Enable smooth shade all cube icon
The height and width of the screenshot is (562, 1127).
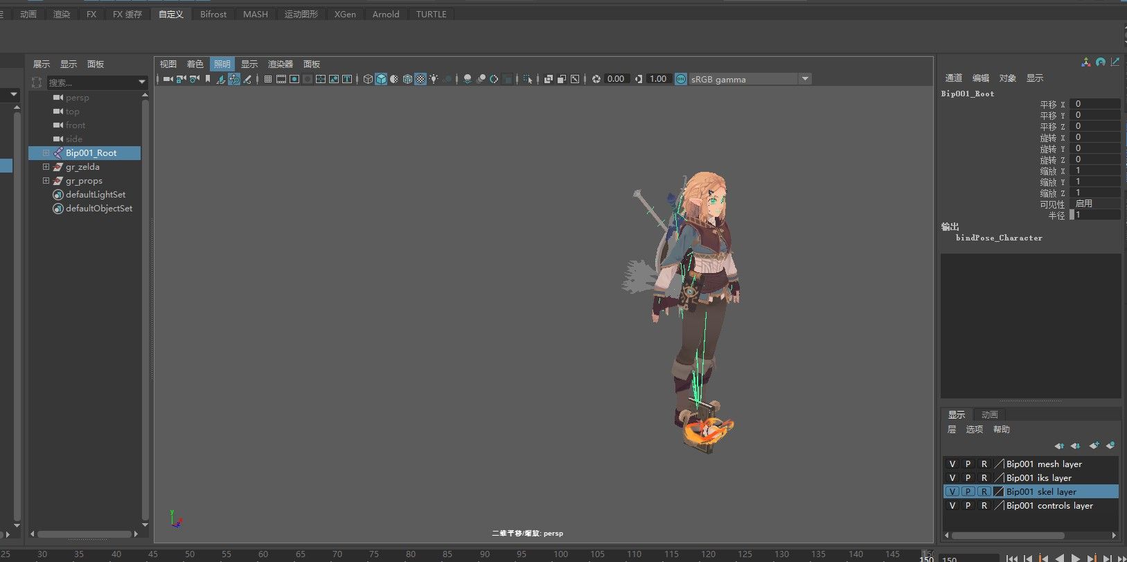[x=381, y=79]
